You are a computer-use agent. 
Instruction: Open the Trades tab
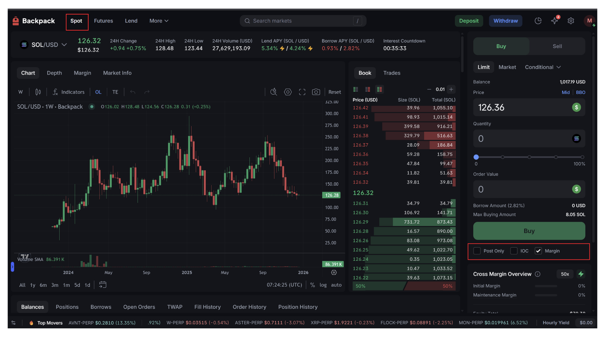[392, 73]
